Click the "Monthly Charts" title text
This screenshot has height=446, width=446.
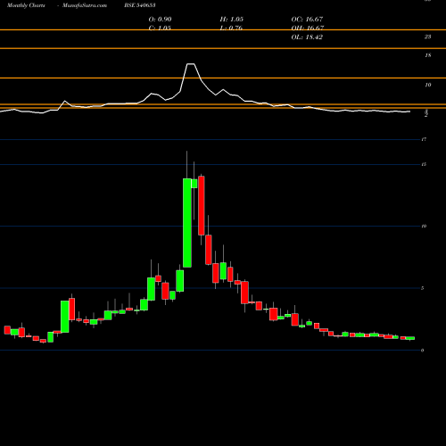point(26,5)
